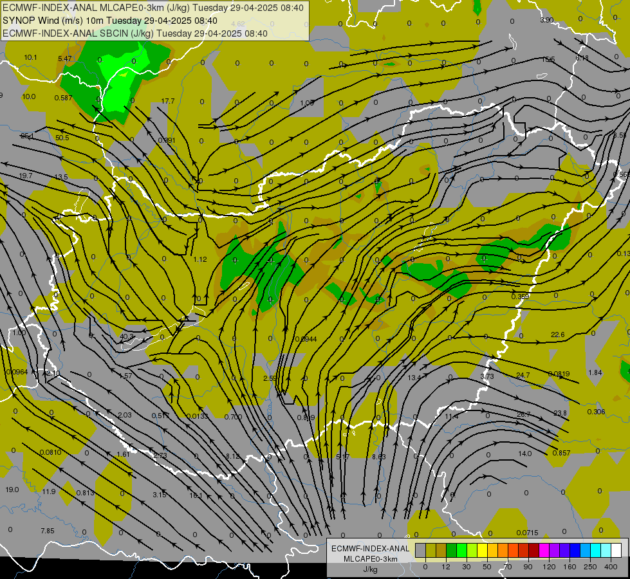
Task: Click the map value 8.12
Action: (233, 456)
